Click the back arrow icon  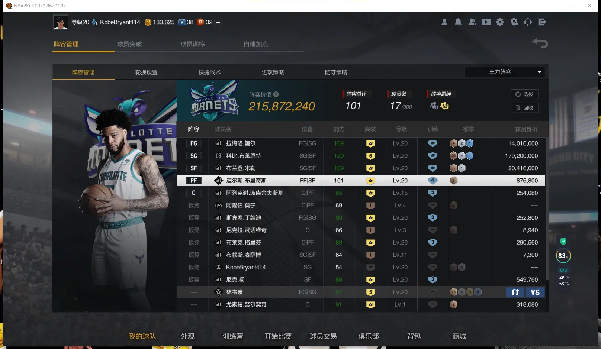(x=540, y=43)
